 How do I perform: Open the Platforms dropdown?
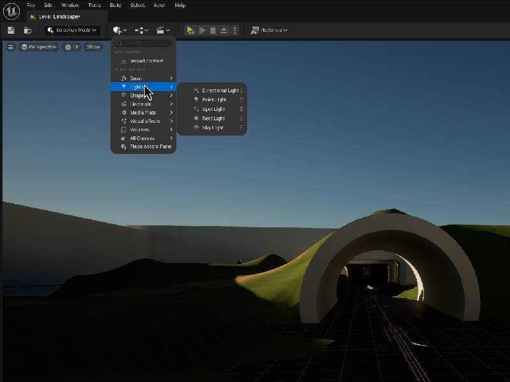click(269, 30)
